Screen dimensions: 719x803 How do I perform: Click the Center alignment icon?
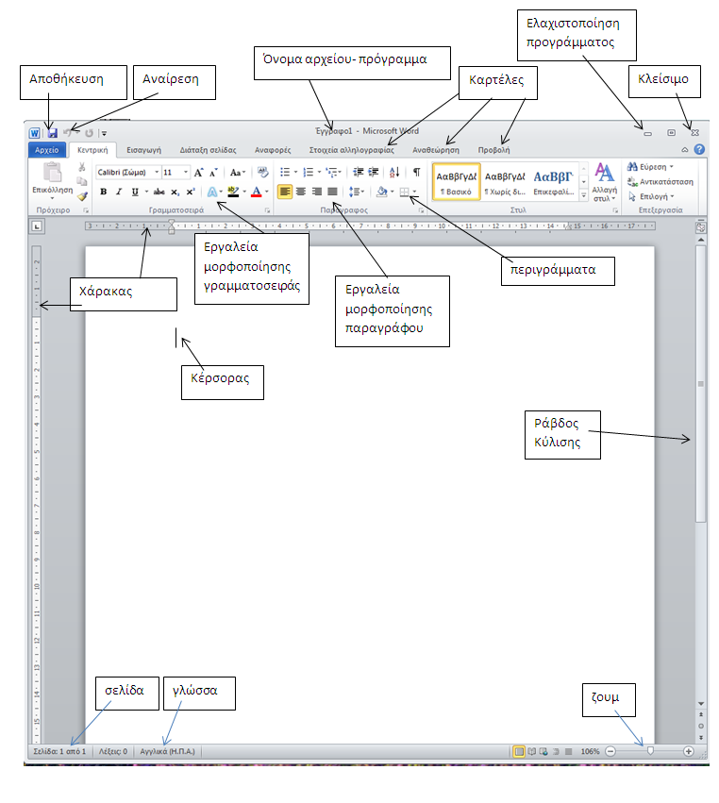point(301,192)
